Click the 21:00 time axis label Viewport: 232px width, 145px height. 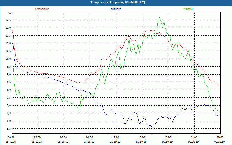(x=194, y=137)
